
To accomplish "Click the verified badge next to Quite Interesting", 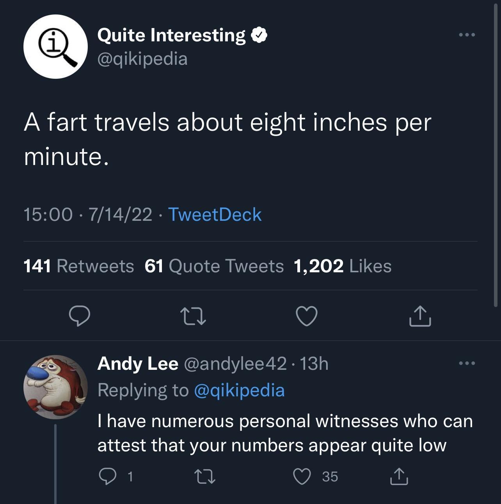I will point(259,34).
